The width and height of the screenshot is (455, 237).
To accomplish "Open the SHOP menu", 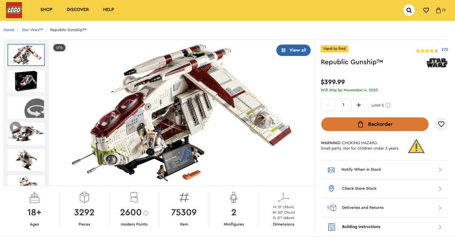I will pyautogui.click(x=46, y=10).
